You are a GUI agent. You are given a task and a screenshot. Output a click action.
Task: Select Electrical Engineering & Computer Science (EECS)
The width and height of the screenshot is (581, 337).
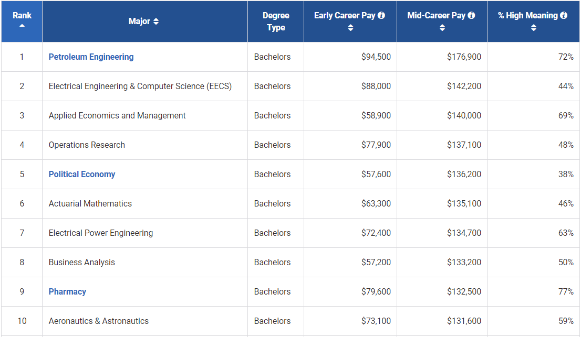[x=140, y=86]
